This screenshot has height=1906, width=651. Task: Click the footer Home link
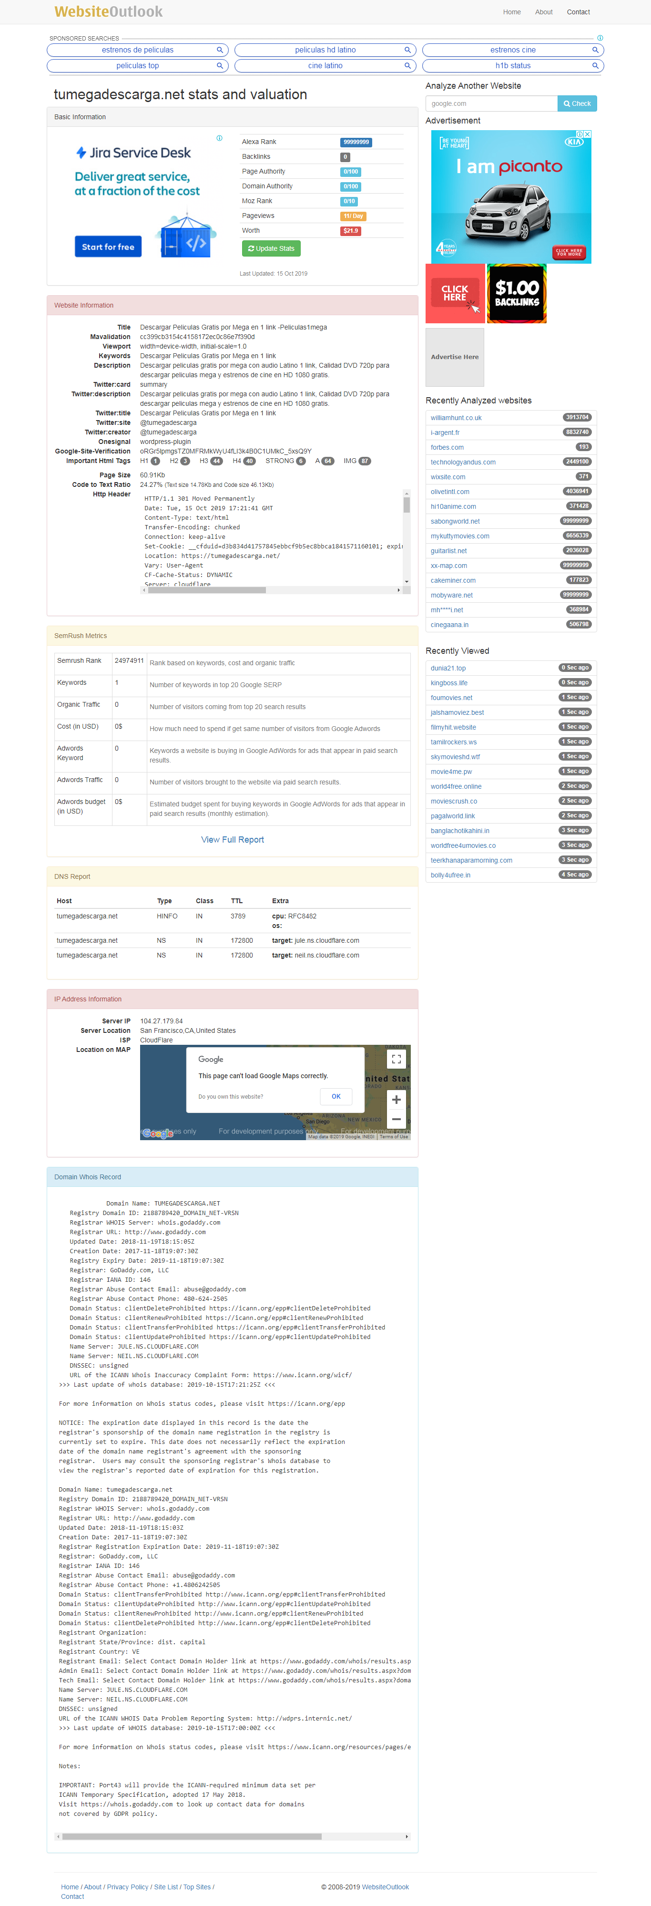tap(70, 1887)
